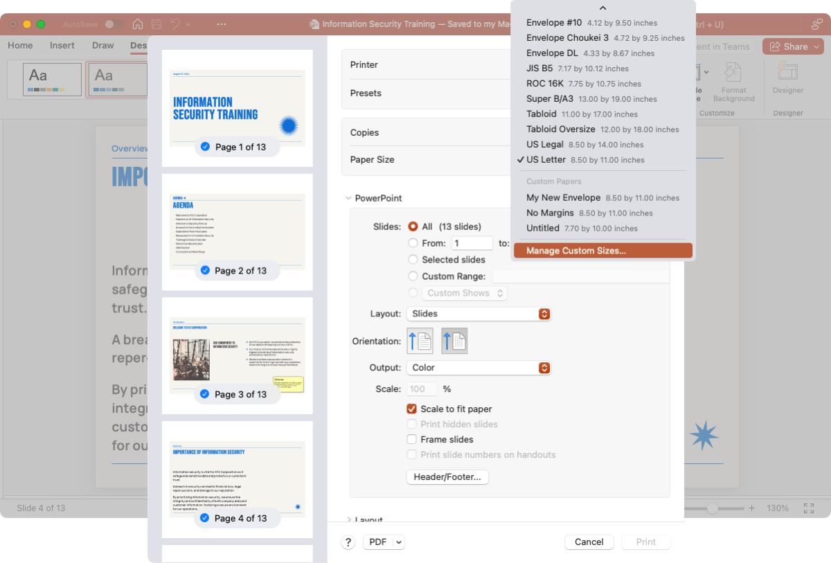831x563 pixels.
Task: Select the US Legal paper size
Action: point(603,145)
